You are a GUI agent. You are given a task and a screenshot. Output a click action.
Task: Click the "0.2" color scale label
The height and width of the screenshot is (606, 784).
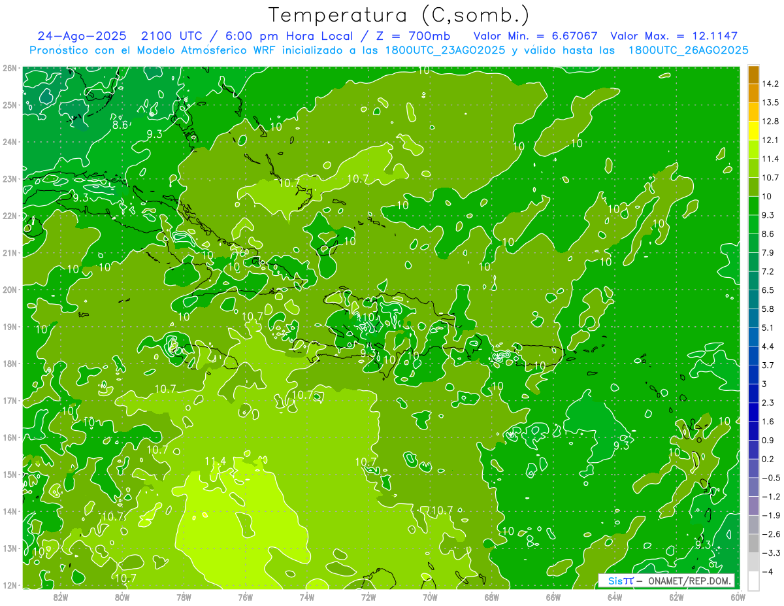[x=769, y=459]
